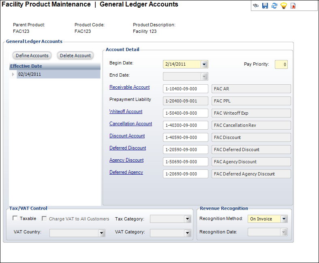Click the Writeoff Account link
Image resolution: width=319 pixels, height=263 pixels.
126,111
